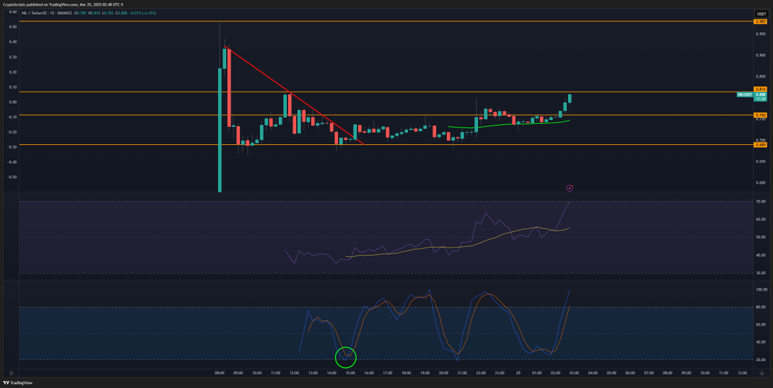The width and height of the screenshot is (773, 388).
Task: Select the green circle drawing on the stochastic pane
Action: click(x=346, y=356)
